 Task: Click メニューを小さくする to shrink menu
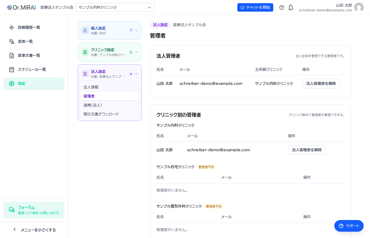click(38, 230)
